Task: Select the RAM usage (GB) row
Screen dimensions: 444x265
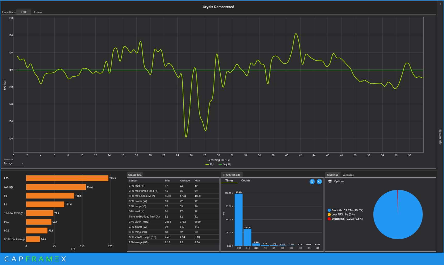Action: point(173,242)
